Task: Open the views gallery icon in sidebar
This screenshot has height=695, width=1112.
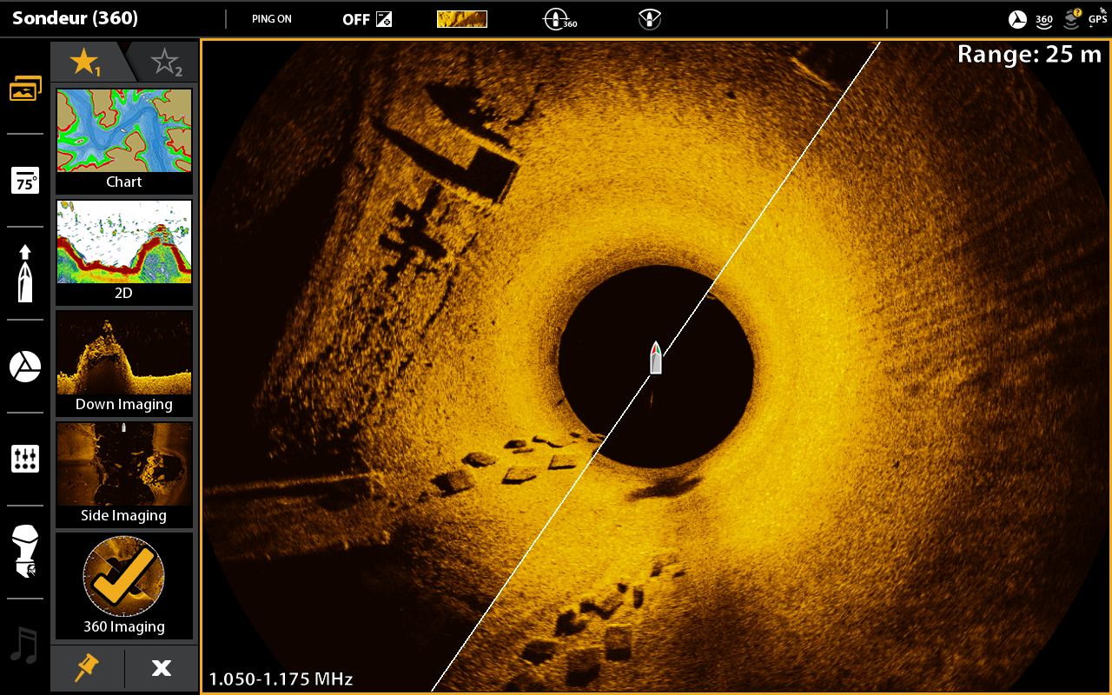Action: pos(25,89)
